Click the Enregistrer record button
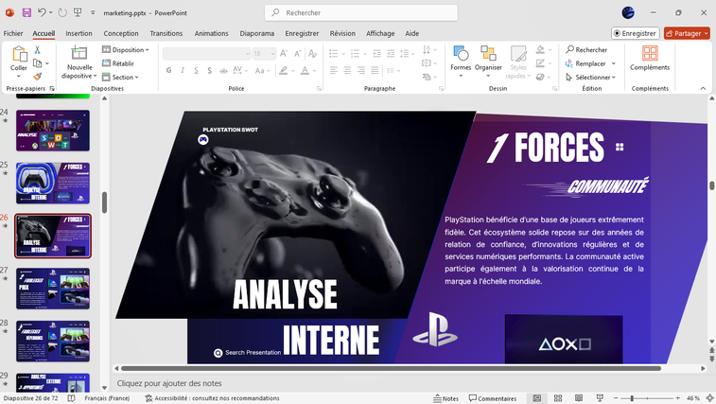Screen dimensions: 716x404 point(635,33)
